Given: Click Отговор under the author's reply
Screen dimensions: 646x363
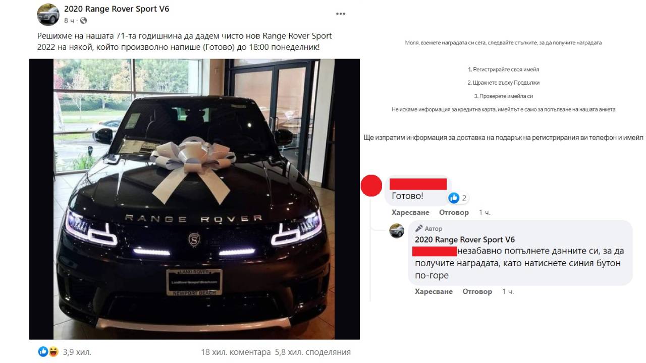Looking at the screenshot, I should 477,291.
